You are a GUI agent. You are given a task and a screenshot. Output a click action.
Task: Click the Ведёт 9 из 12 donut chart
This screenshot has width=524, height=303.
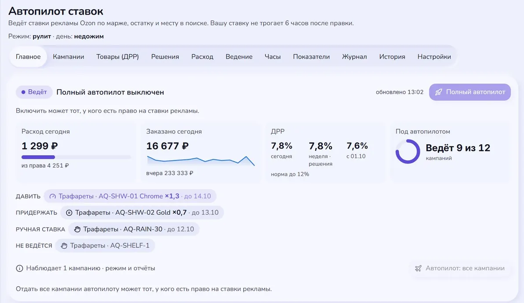click(x=408, y=151)
